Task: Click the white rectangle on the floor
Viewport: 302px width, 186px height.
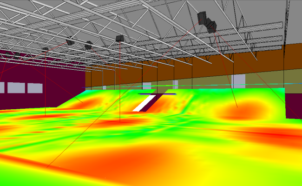Action: 143,103
